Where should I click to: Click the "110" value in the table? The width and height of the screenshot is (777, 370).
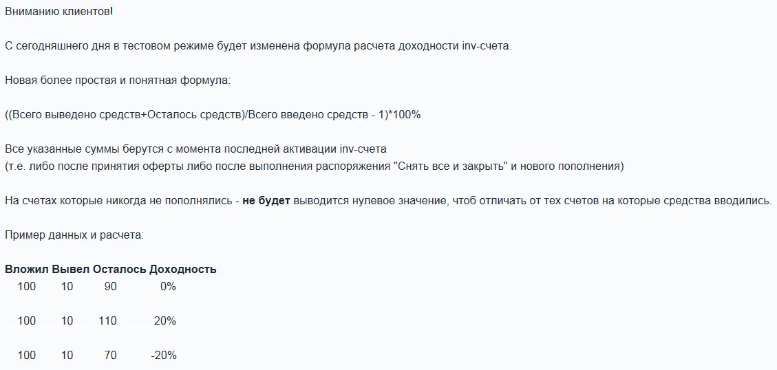[108, 320]
